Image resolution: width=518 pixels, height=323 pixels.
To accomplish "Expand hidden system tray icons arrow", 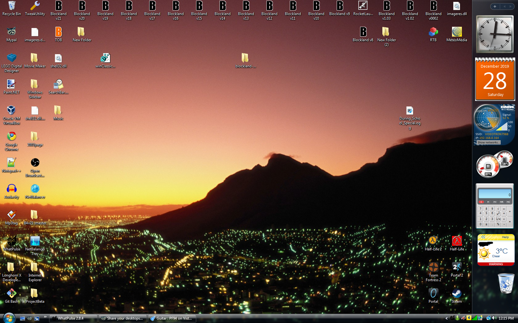I will click(446, 318).
